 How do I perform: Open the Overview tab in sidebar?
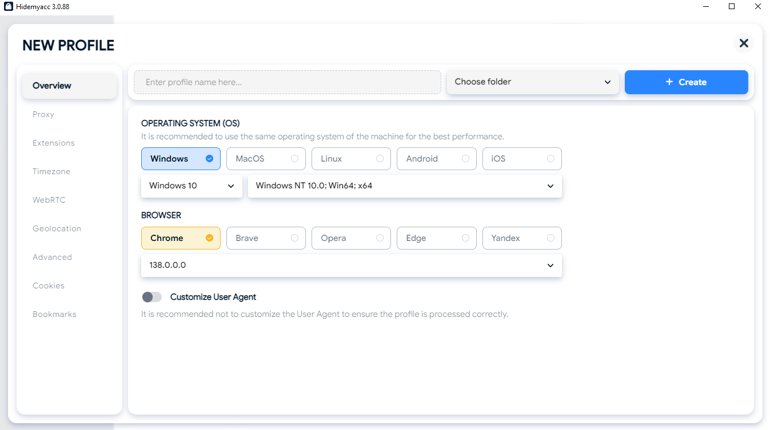click(70, 86)
